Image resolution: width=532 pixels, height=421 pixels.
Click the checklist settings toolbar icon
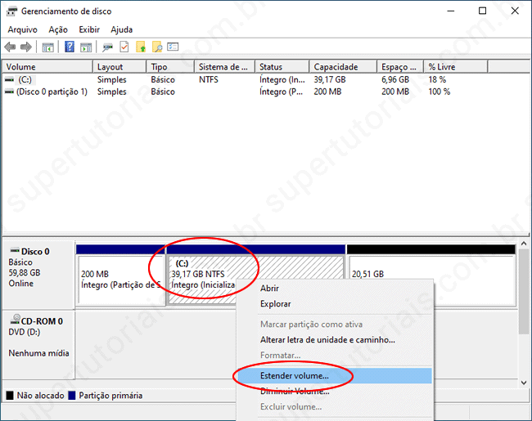click(173, 47)
